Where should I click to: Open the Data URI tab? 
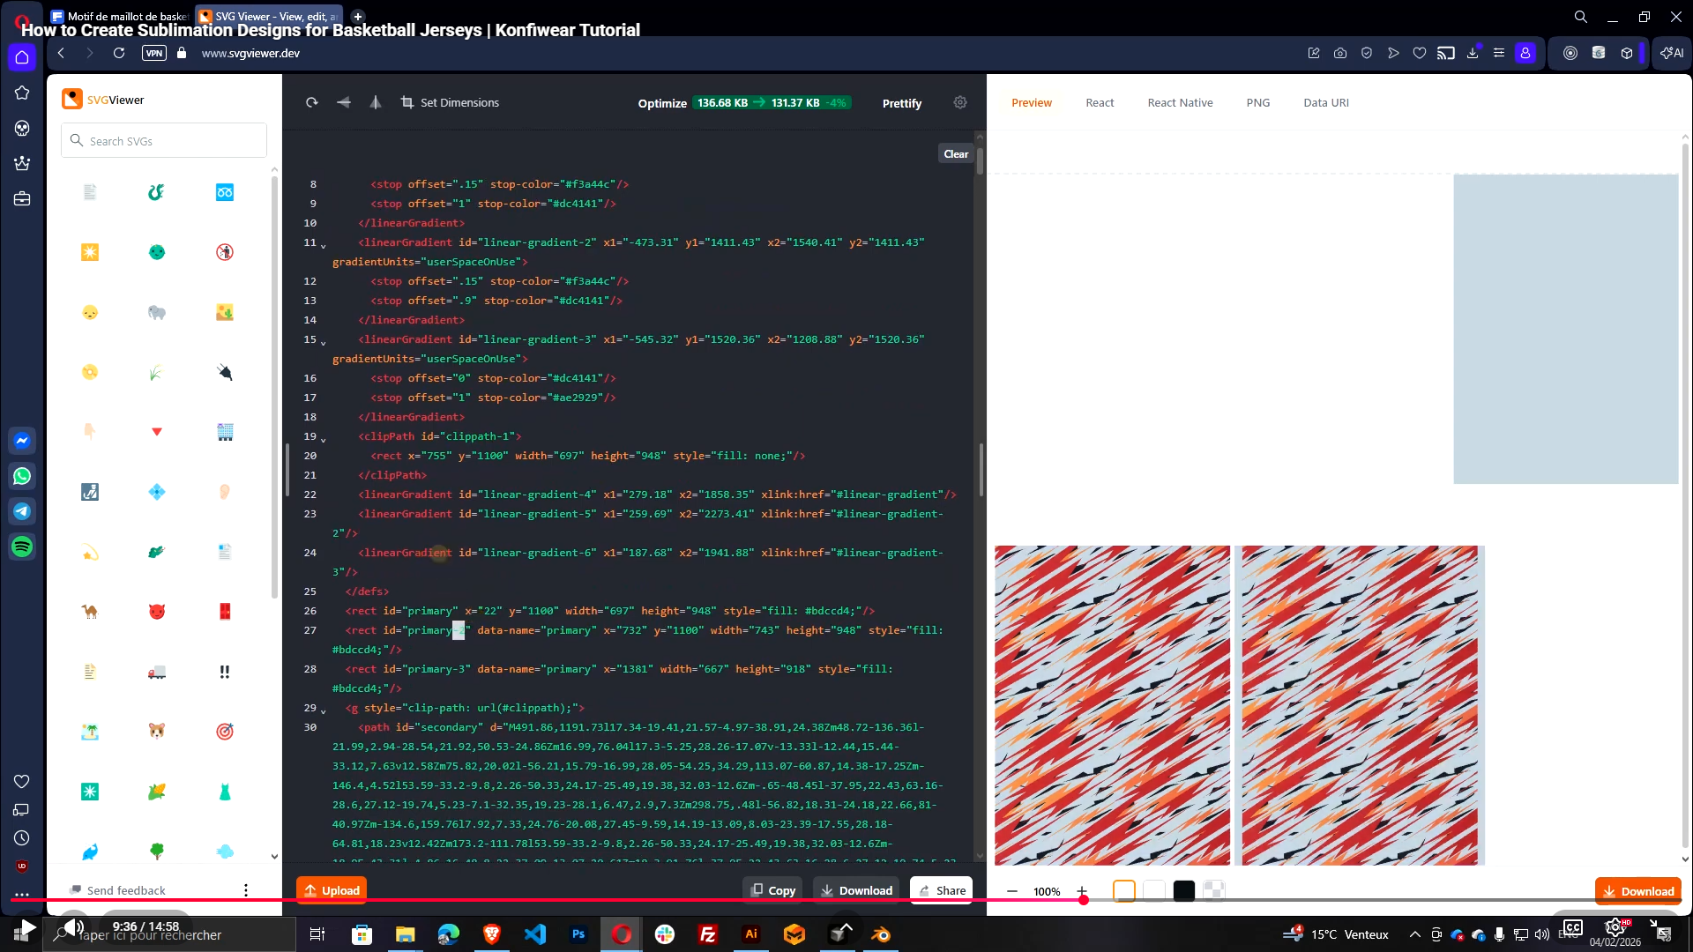[1326, 102]
